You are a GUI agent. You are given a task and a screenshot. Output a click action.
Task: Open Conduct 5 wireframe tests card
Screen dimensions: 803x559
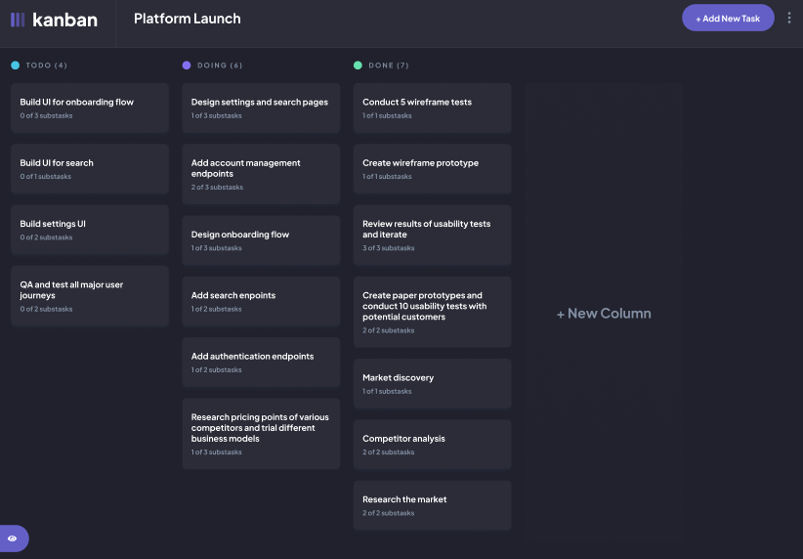click(x=432, y=108)
